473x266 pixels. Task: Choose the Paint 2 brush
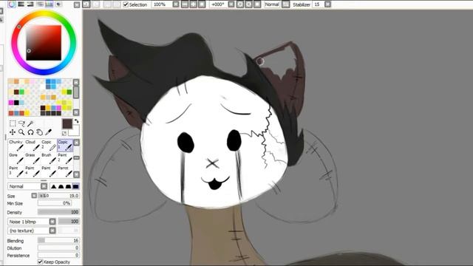[65, 158]
